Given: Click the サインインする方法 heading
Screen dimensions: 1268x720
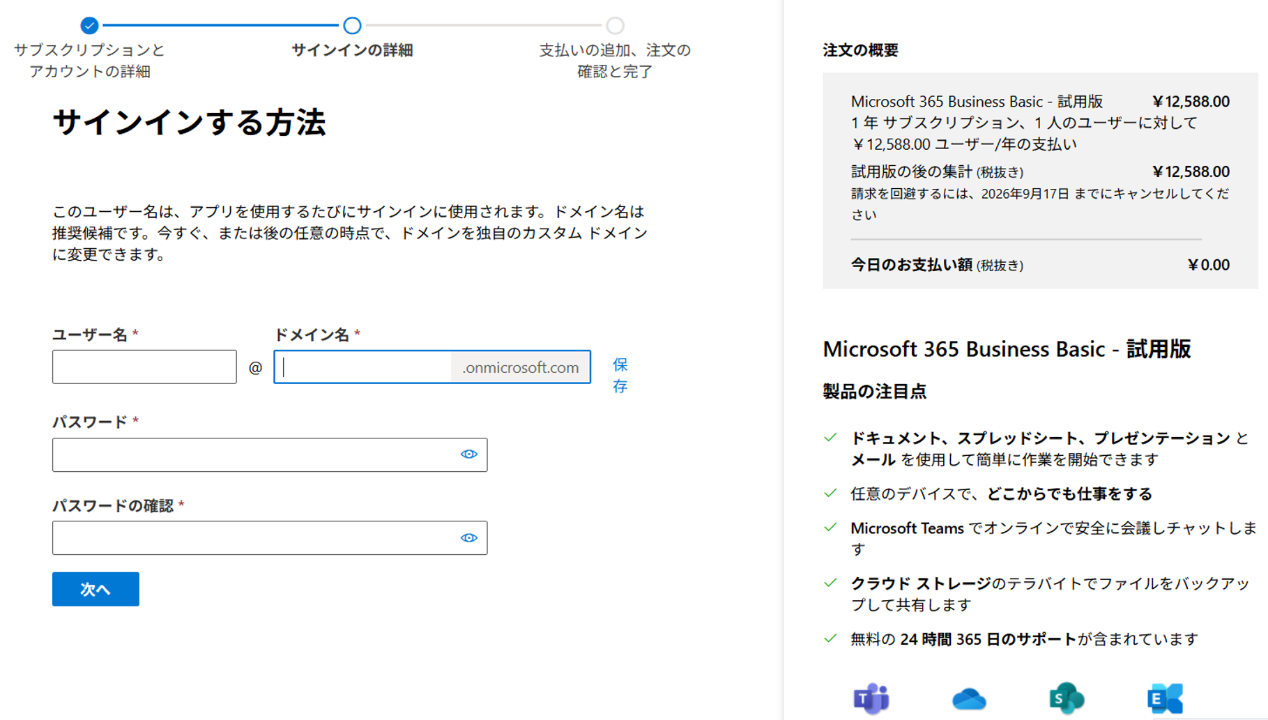Looking at the screenshot, I should (x=189, y=123).
